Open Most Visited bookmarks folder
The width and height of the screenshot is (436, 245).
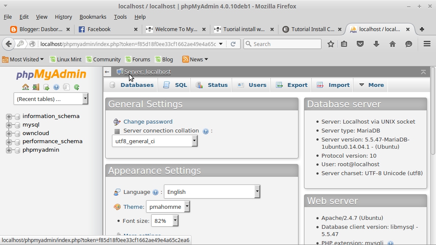23,59
